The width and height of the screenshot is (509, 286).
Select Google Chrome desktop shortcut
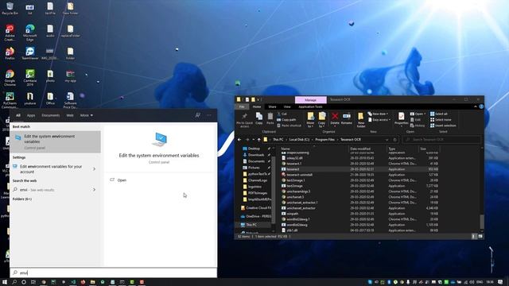pos(10,78)
